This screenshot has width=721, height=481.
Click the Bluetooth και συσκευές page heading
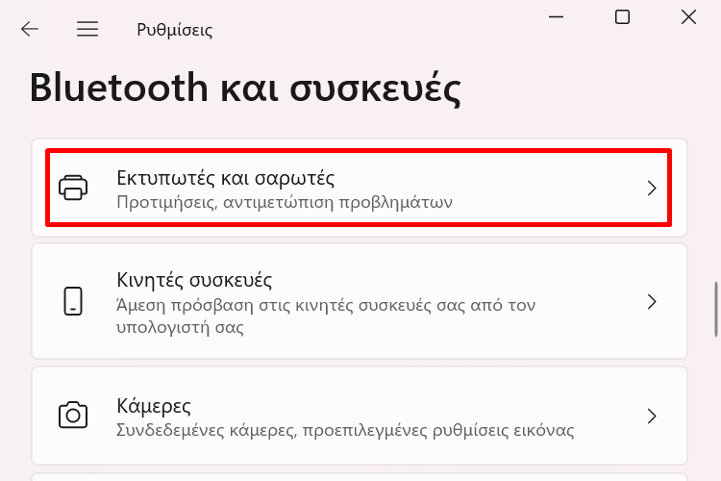tap(245, 89)
